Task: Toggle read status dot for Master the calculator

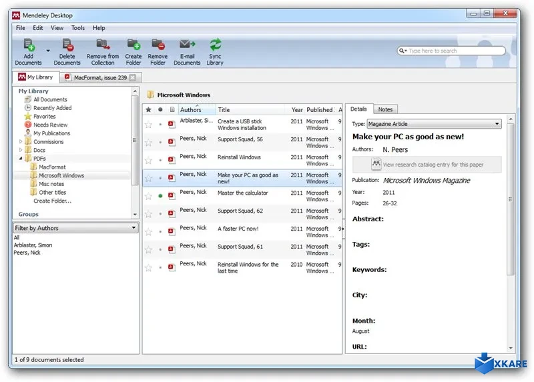Action: coord(160,196)
